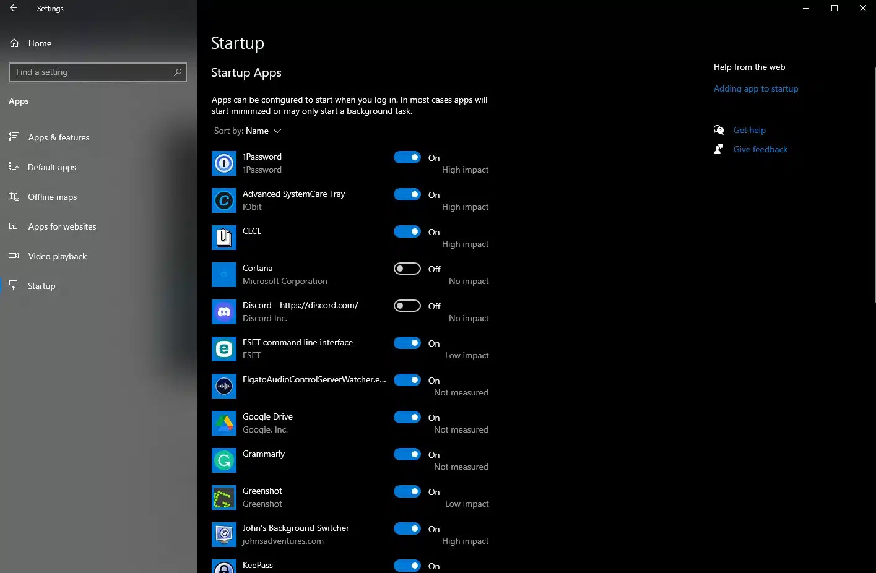Click the Find a setting search box
The width and height of the screenshot is (876, 573).
coord(98,72)
